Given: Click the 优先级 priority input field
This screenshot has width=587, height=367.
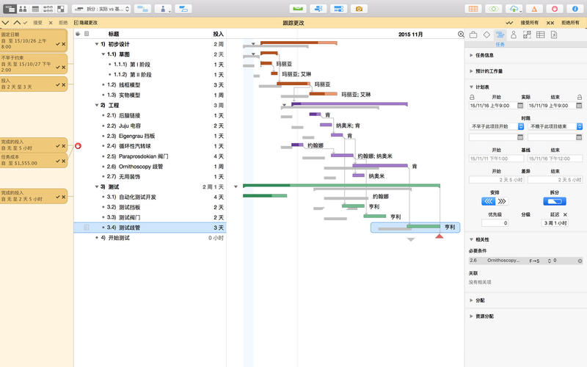Looking at the screenshot, I should 495,223.
